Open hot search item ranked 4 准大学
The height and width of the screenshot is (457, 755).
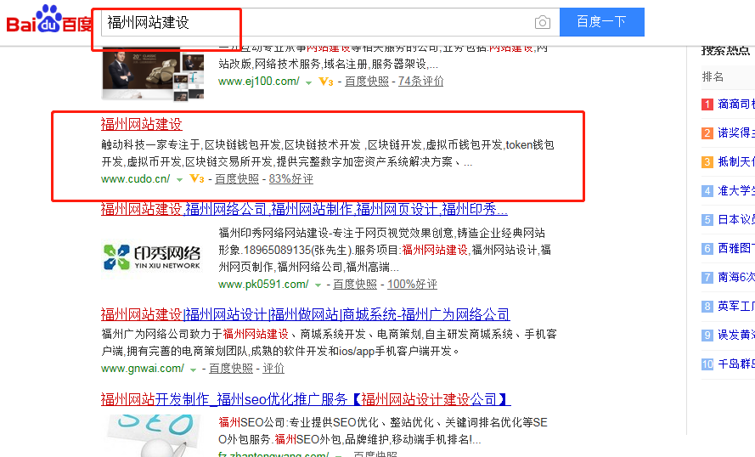(736, 190)
